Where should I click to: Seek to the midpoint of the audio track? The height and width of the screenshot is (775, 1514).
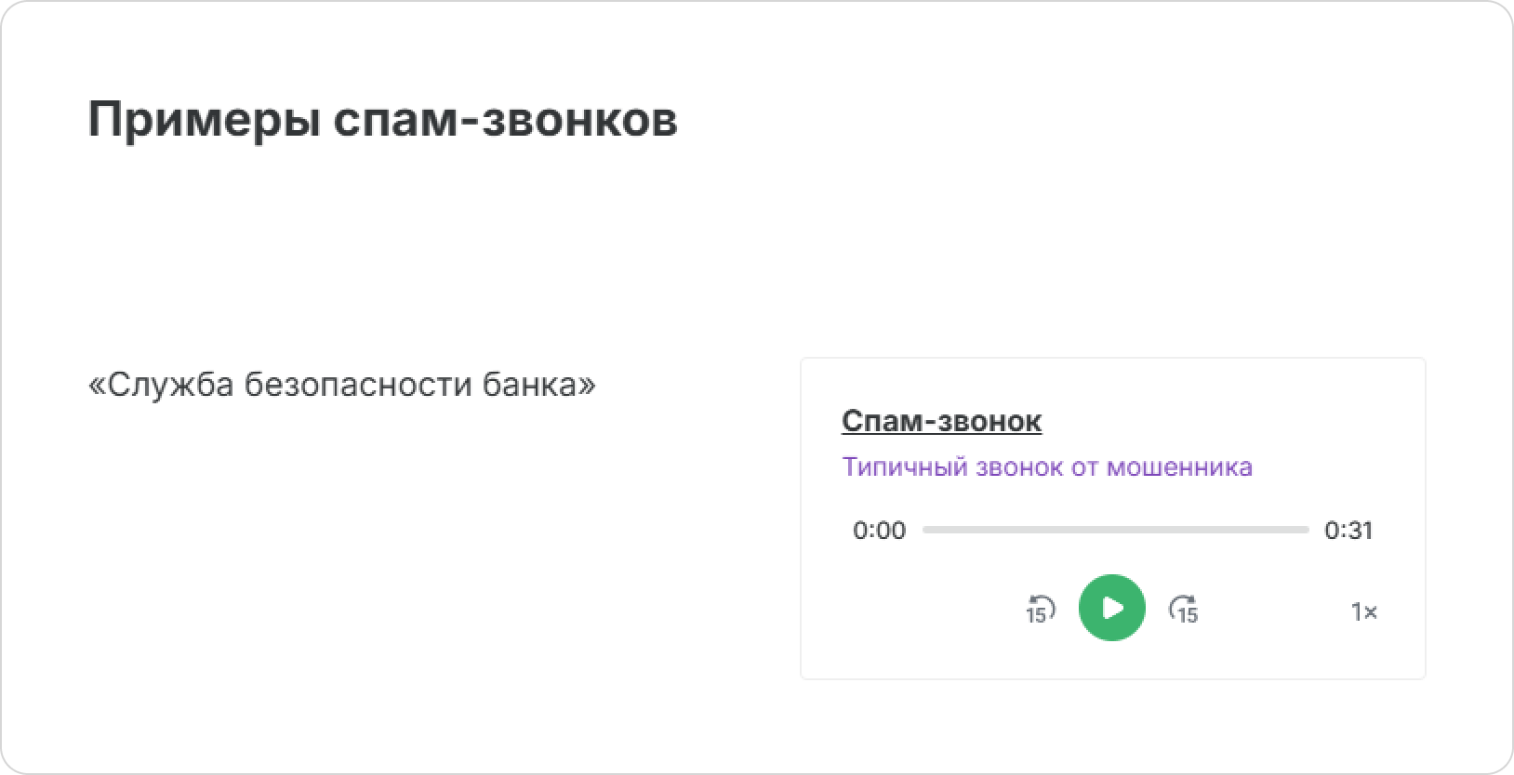pyautogui.click(x=1115, y=530)
